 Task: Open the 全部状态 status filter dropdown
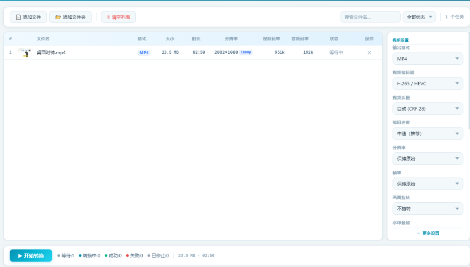(419, 17)
